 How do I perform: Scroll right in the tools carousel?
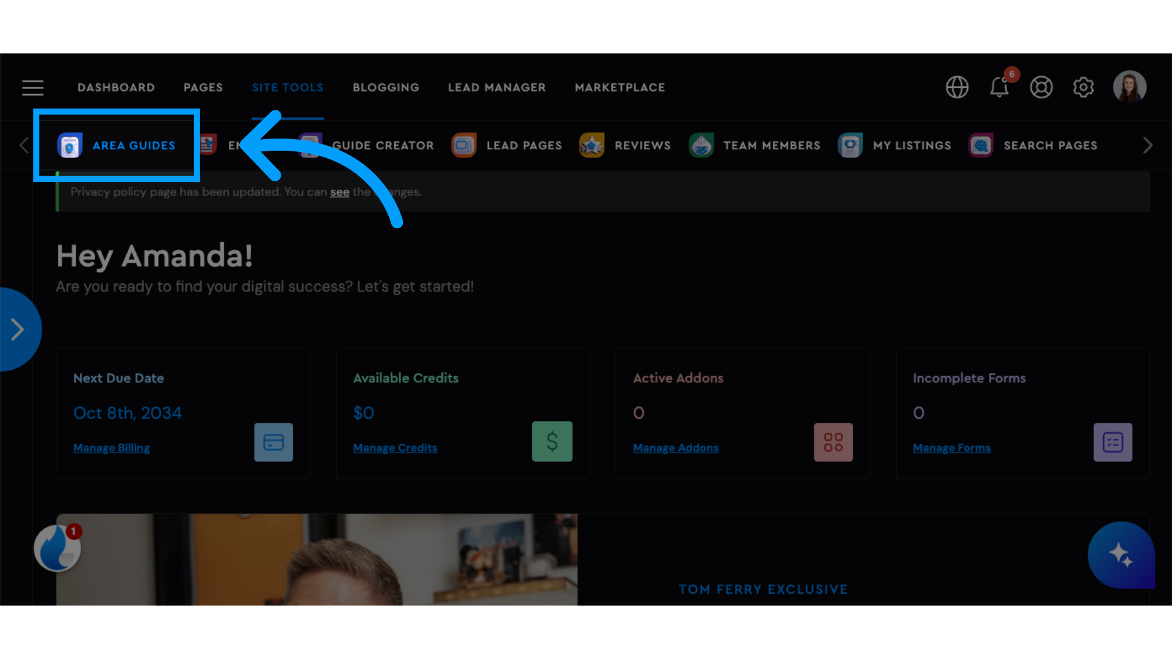click(1148, 146)
